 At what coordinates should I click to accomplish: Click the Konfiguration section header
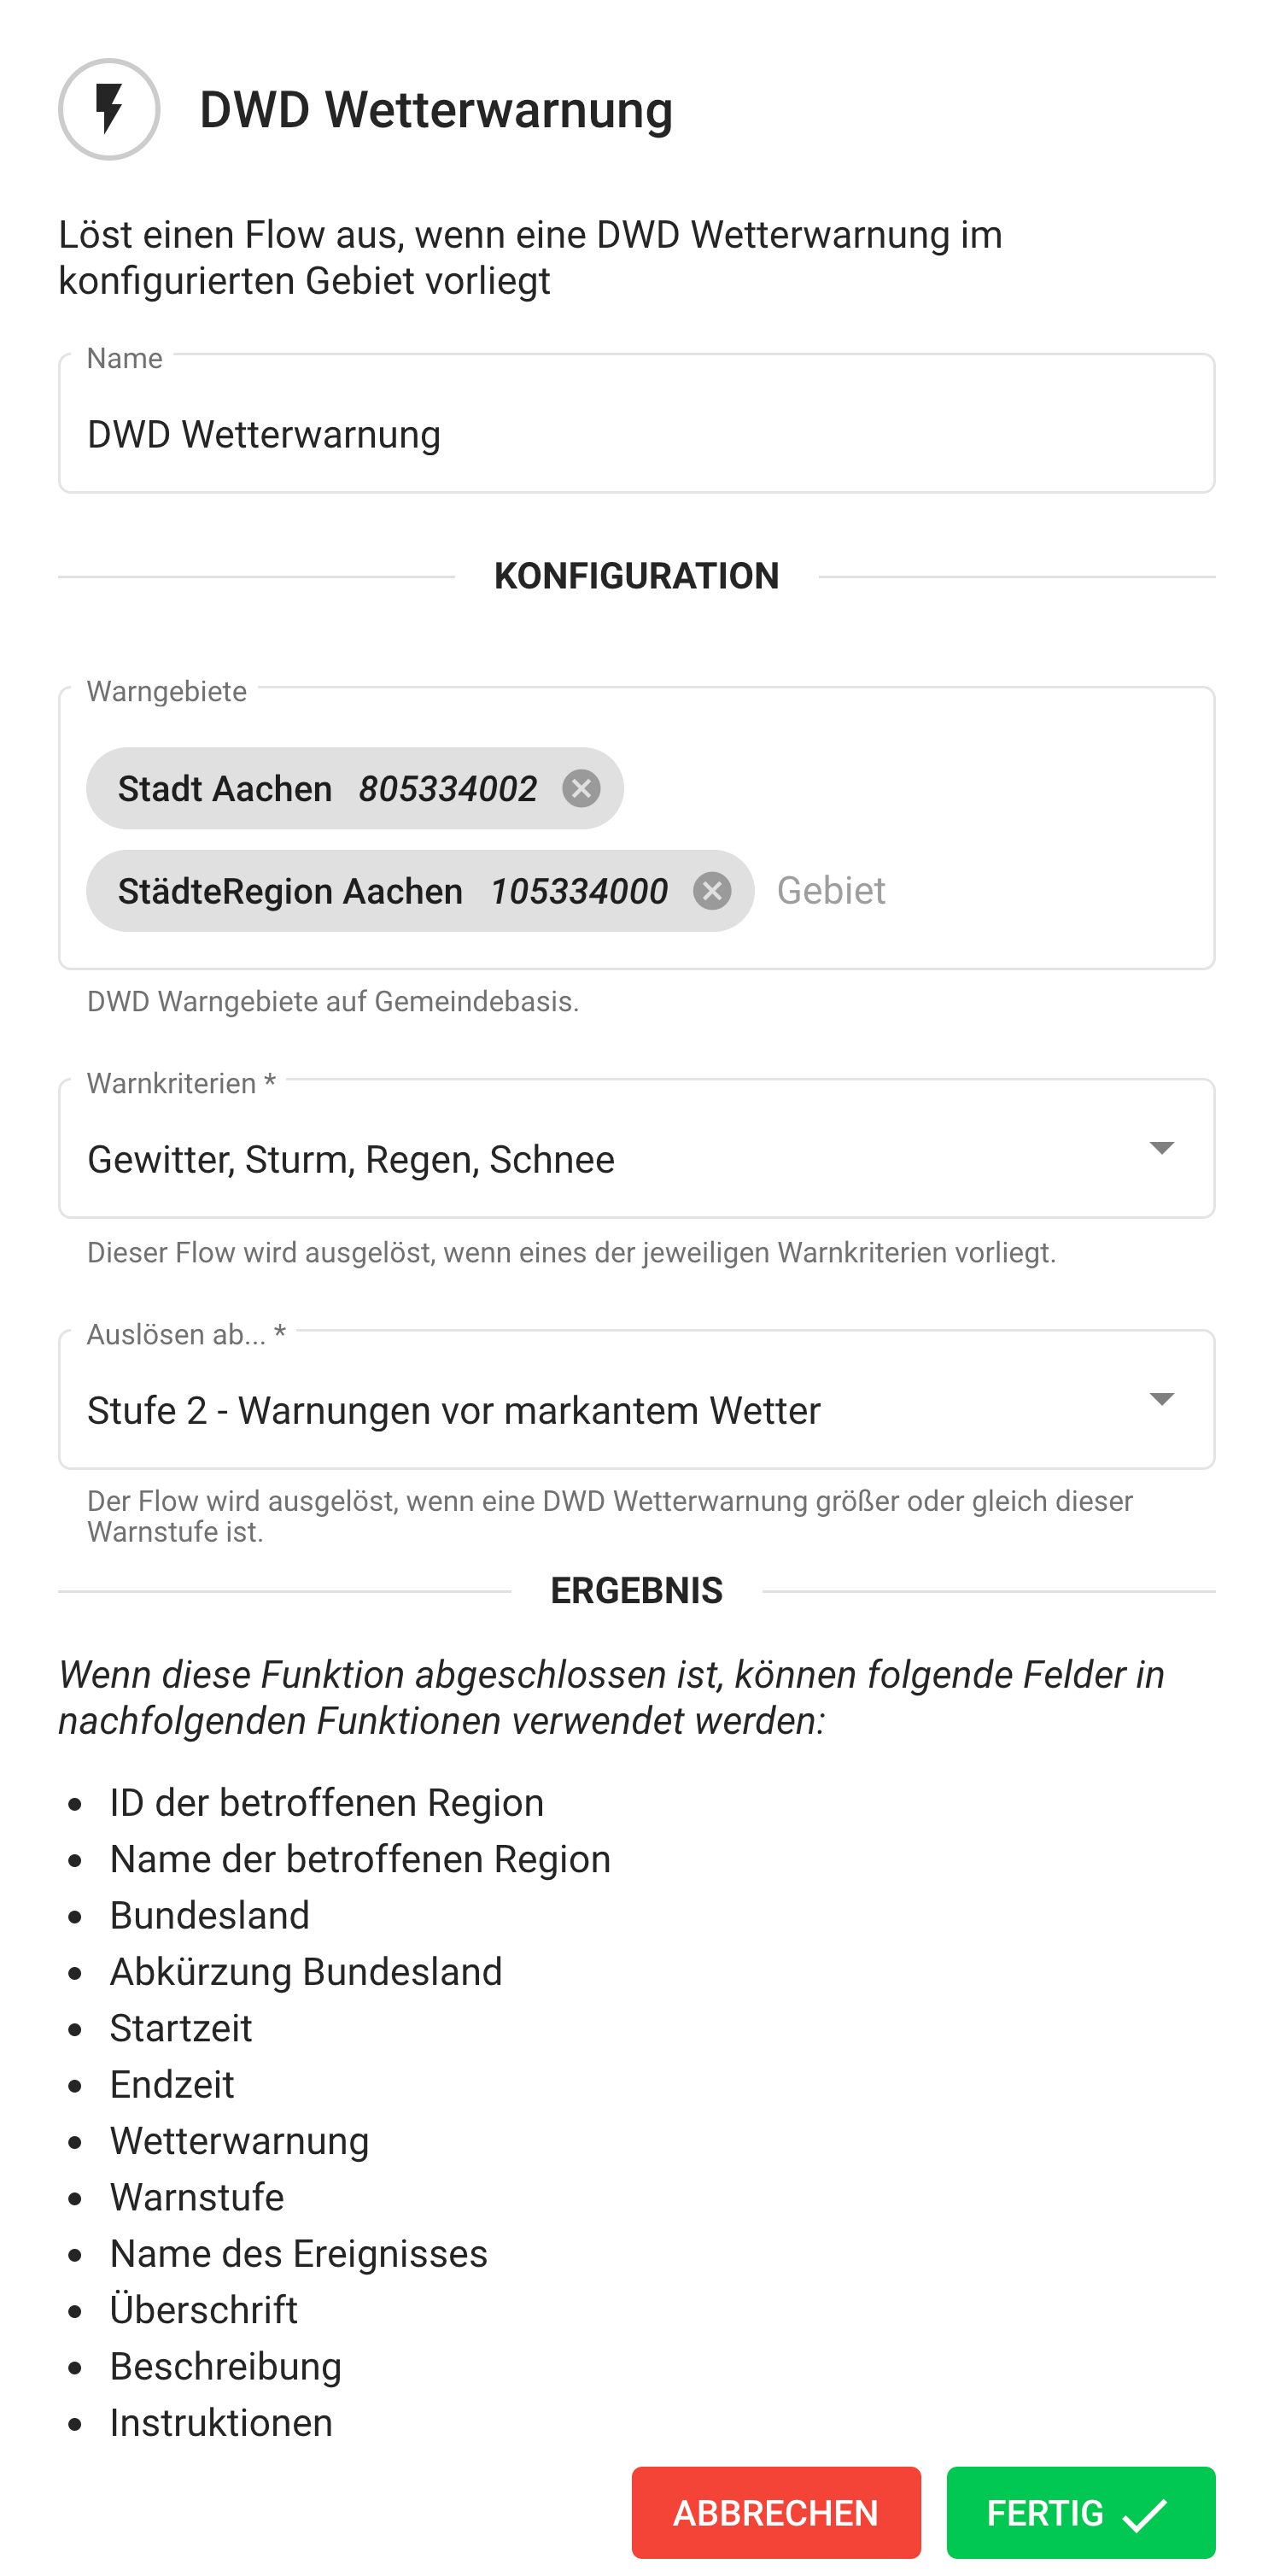pos(636,576)
